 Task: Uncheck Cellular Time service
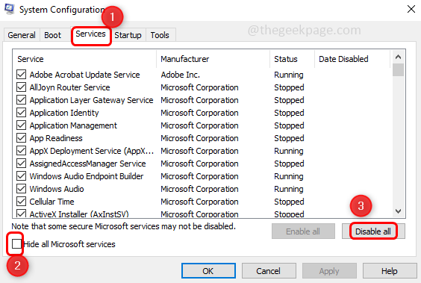[21, 202]
